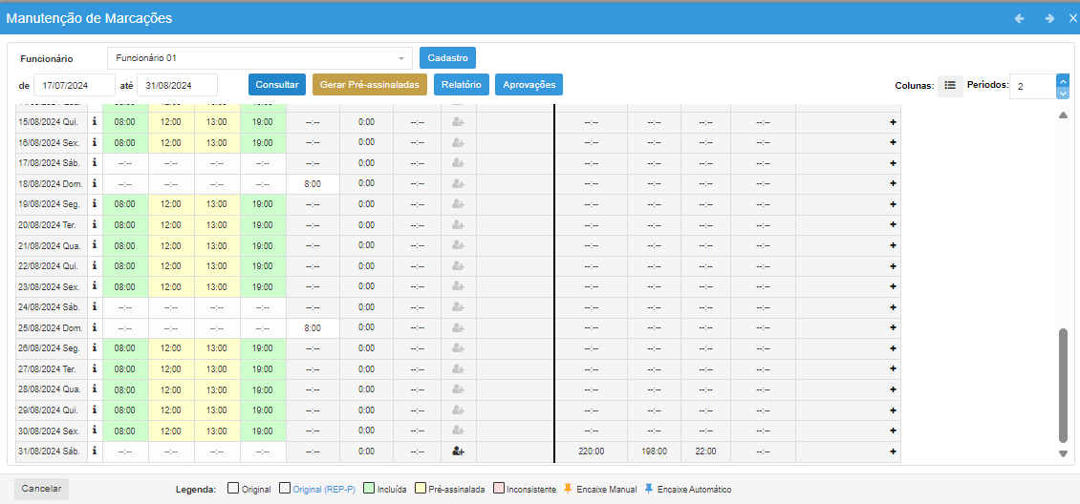The image size is (1080, 504).
Task: Click info icon for 15/08/2024 row
Action: coord(95,122)
